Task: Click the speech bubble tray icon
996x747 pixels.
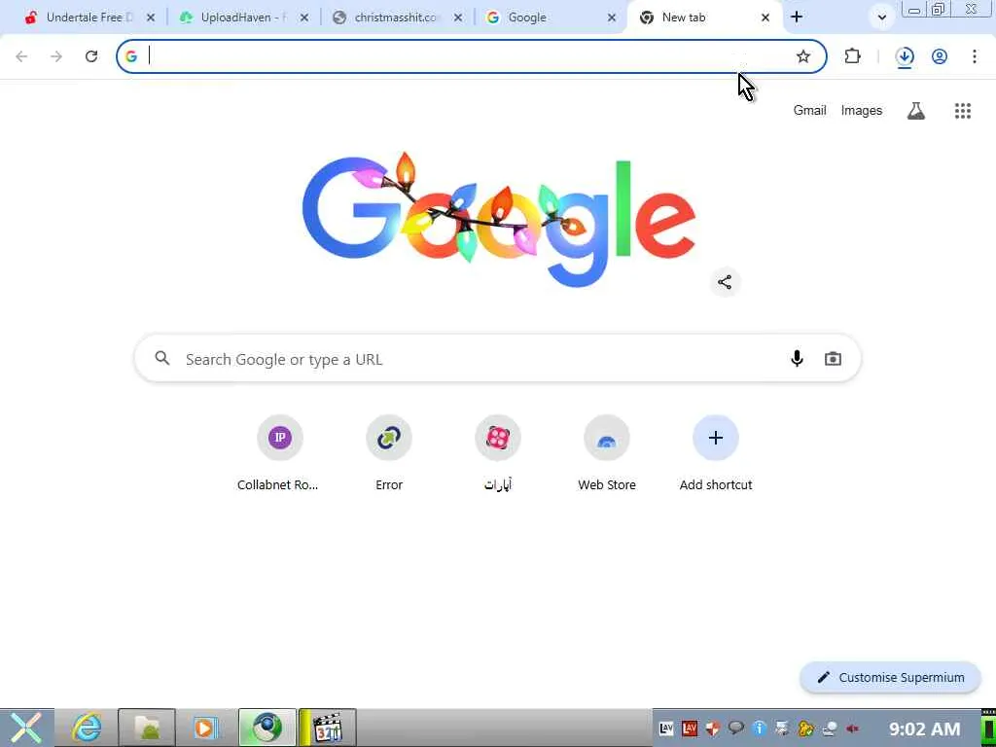Action: pos(736,729)
